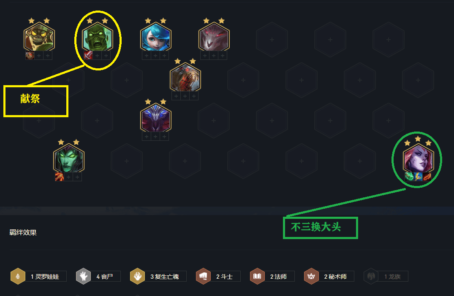Image resolution: width=454 pixels, height=296 pixels.
Task: Click the item equipped on goggled yordle
Action: click(x=30, y=55)
